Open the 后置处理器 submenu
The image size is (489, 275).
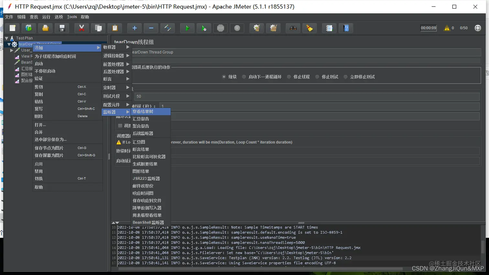tap(116, 72)
